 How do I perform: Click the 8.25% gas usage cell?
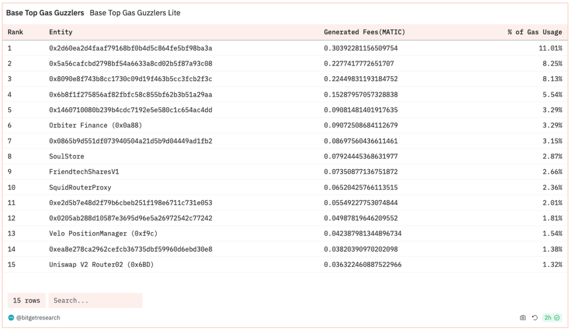coord(553,64)
